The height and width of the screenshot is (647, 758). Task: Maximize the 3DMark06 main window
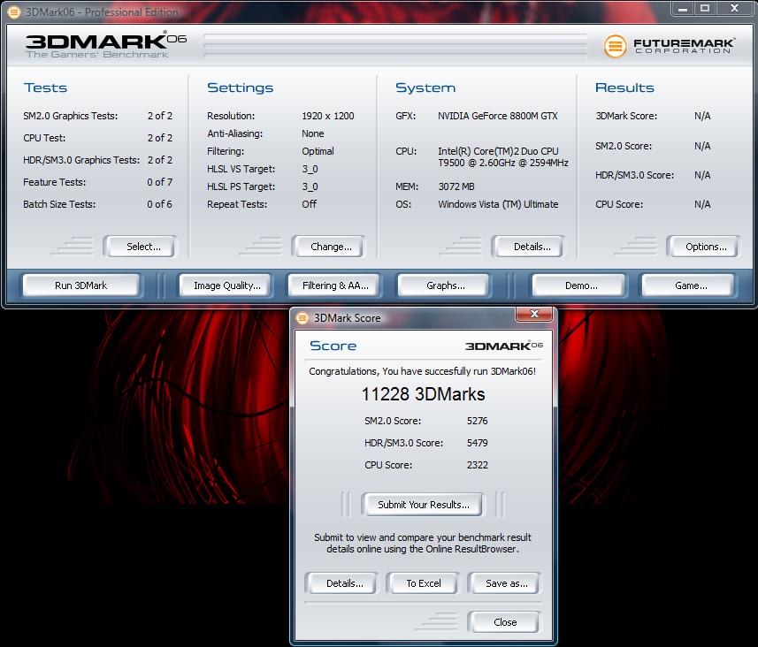click(x=705, y=8)
